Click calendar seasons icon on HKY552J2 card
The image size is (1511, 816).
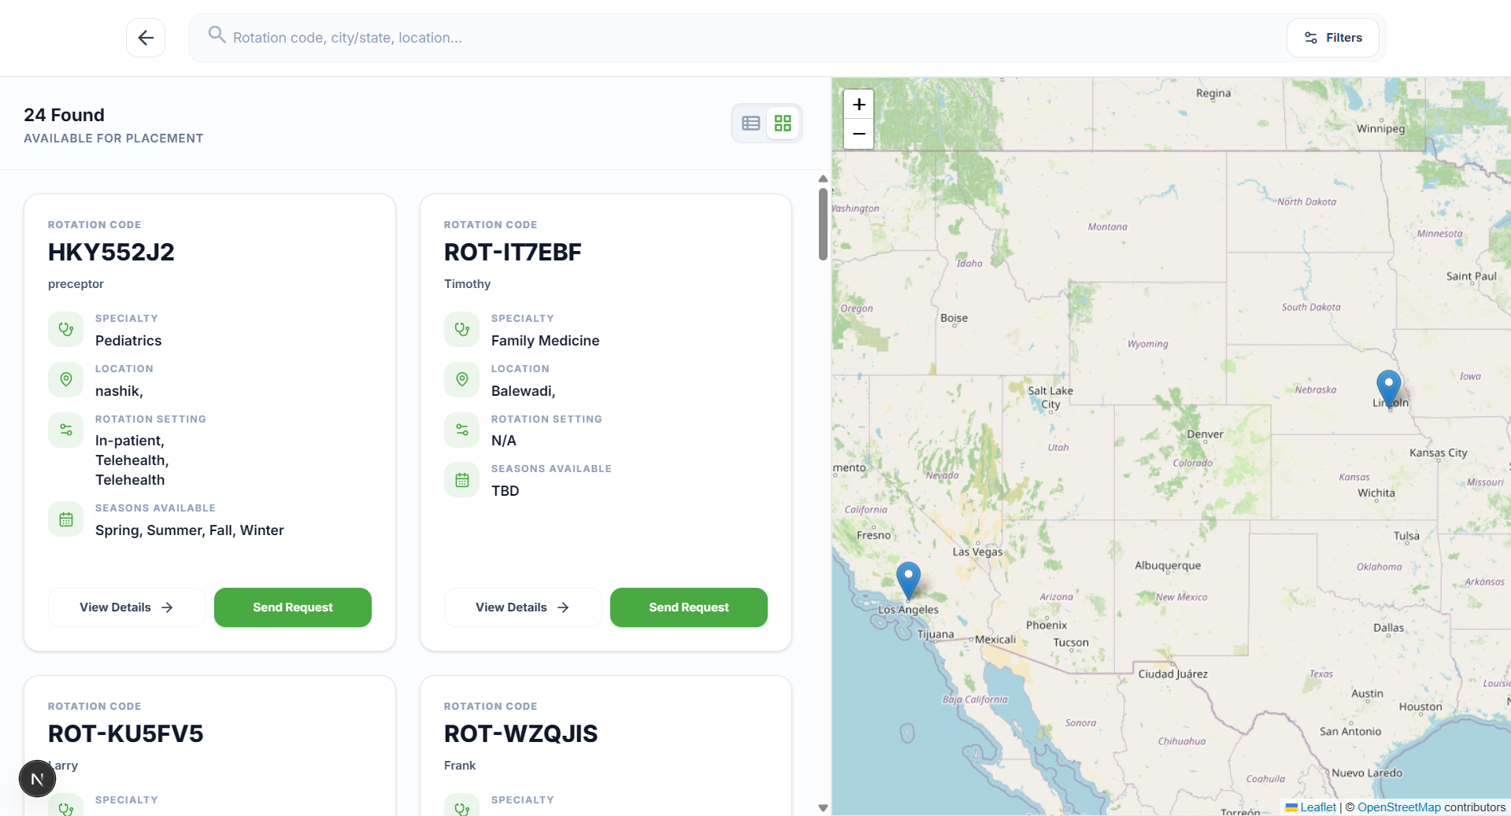click(66, 519)
